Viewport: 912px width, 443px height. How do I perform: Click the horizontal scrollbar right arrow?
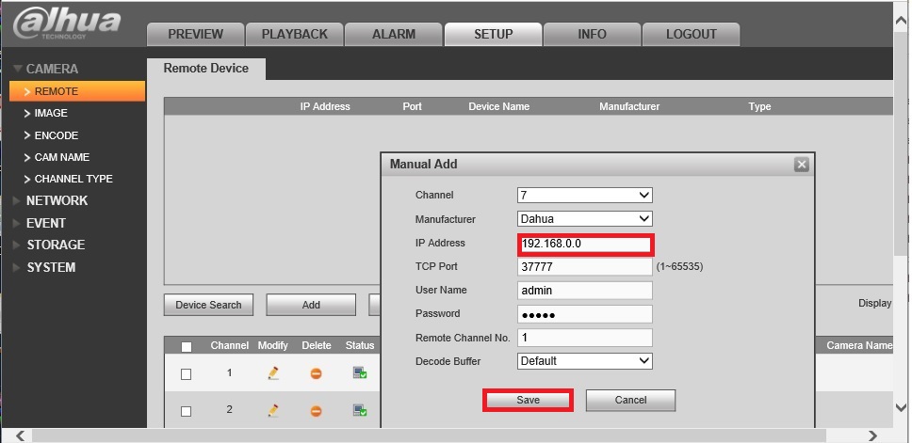(x=873, y=435)
